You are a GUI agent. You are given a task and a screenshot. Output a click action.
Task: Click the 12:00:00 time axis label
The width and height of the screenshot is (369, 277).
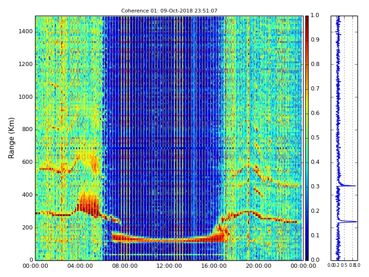click(x=169, y=266)
